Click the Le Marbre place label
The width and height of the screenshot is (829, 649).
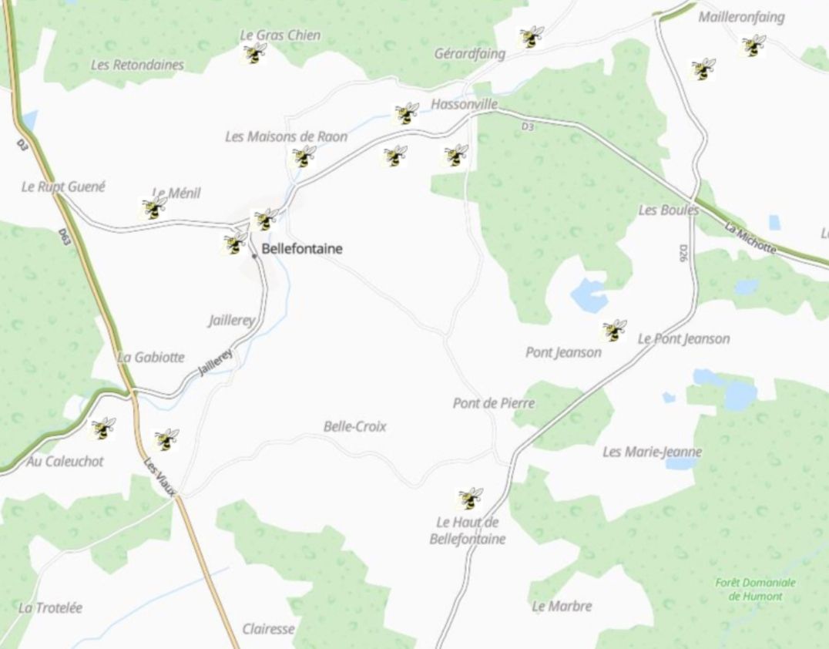pyautogui.click(x=562, y=606)
